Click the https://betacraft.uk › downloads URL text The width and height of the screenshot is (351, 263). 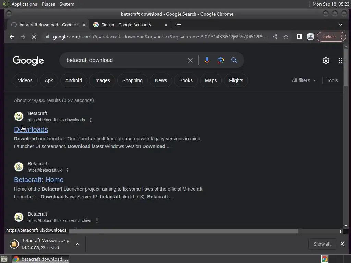56,120
